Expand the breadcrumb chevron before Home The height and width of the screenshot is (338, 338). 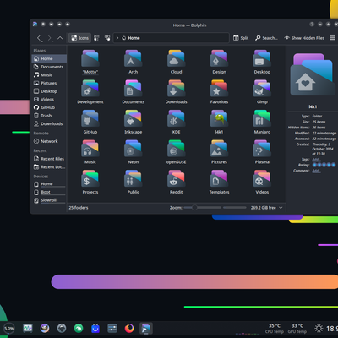[117, 38]
